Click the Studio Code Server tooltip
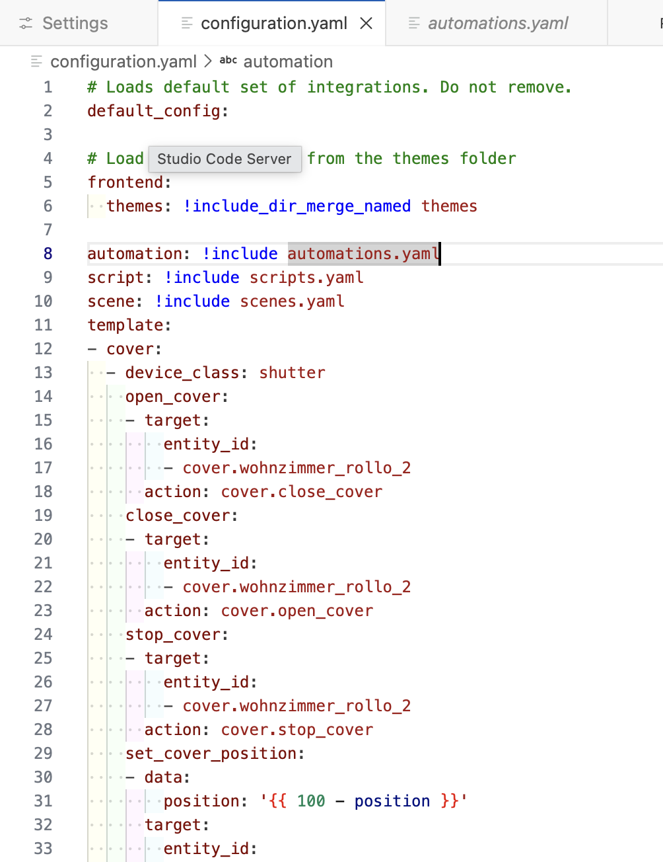The width and height of the screenshot is (663, 862). 225,159
